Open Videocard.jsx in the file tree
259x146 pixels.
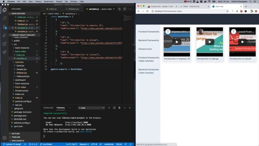[23, 77]
